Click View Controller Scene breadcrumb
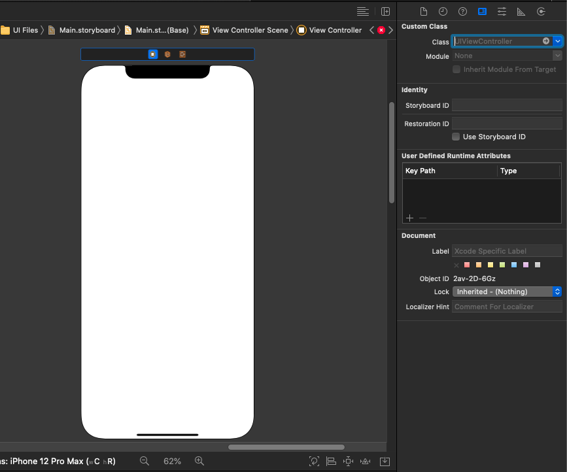Screen dimensions: 567x472 pos(249,30)
